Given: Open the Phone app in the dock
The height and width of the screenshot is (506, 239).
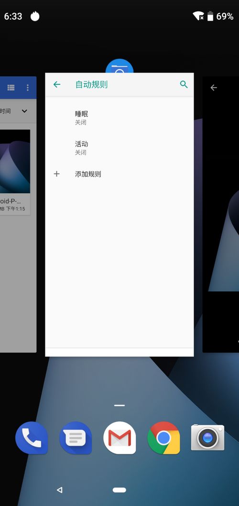Looking at the screenshot, I should (32, 437).
